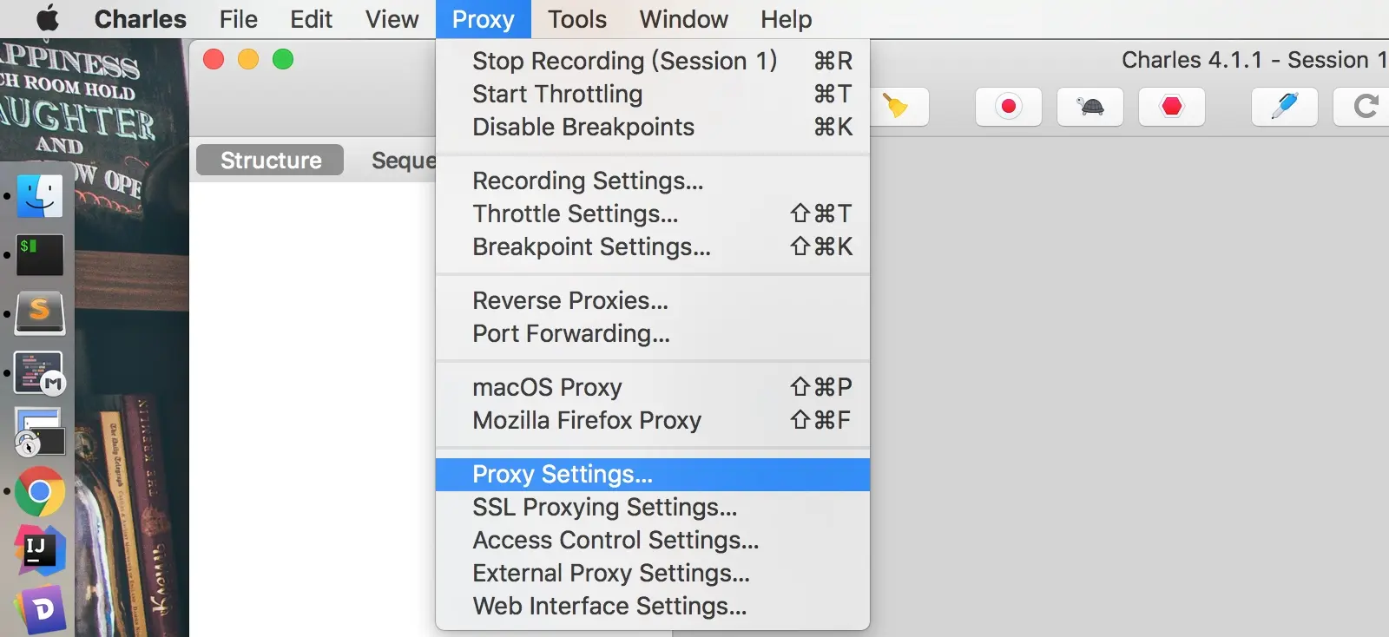1389x637 pixels.
Task: Select Proxy Settings… menu entry
Action: [x=563, y=474]
